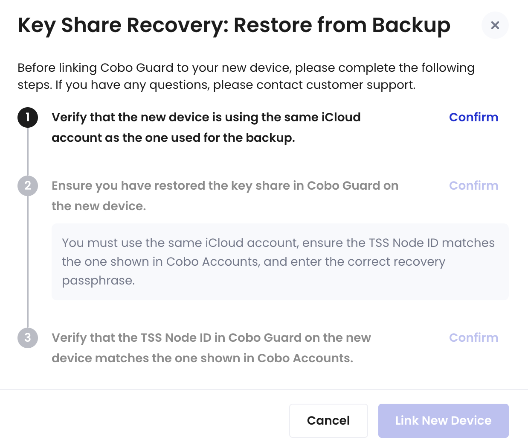The width and height of the screenshot is (528, 443).
Task: Click the step 1 bold instruction text
Action: point(206,127)
